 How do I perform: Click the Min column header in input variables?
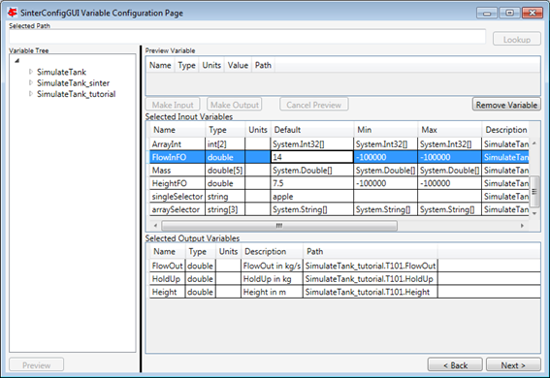tap(386, 130)
